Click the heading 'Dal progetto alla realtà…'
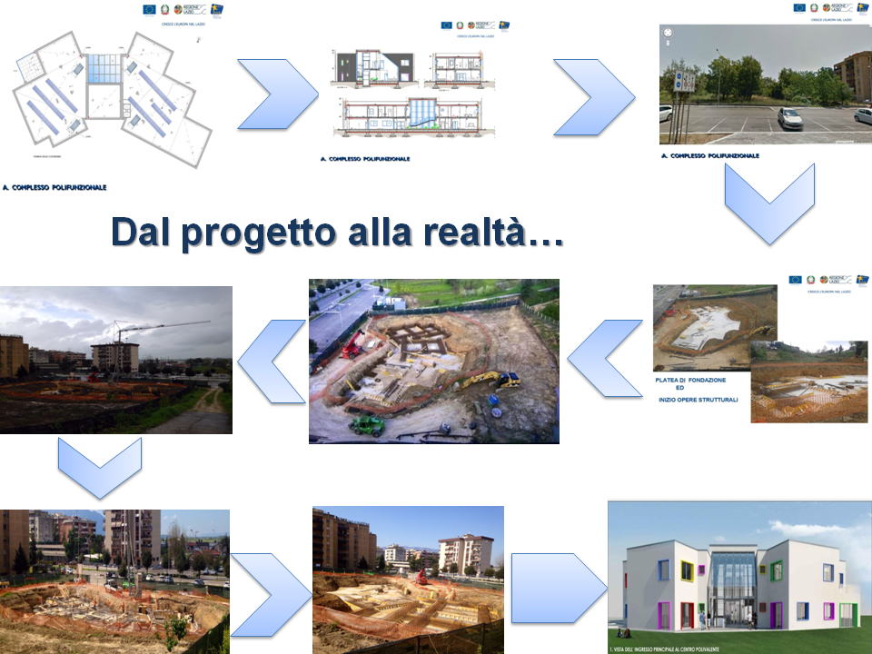This screenshot has width=872, height=654. (337, 232)
